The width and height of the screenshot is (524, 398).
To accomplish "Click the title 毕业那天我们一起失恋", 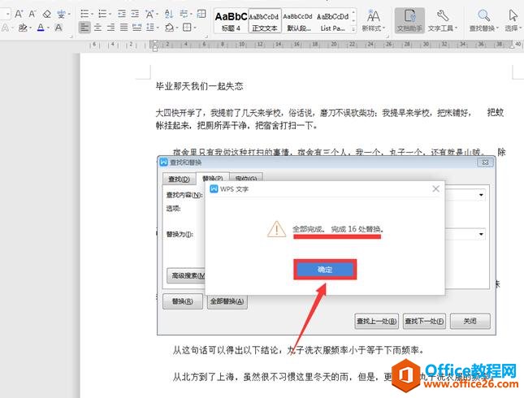I will 200,86.
